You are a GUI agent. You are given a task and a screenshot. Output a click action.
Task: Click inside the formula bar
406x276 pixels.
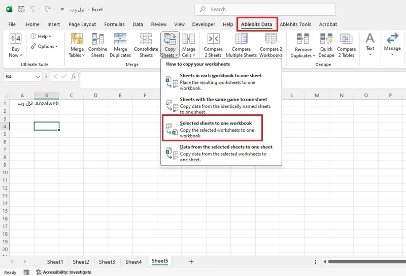coord(243,80)
